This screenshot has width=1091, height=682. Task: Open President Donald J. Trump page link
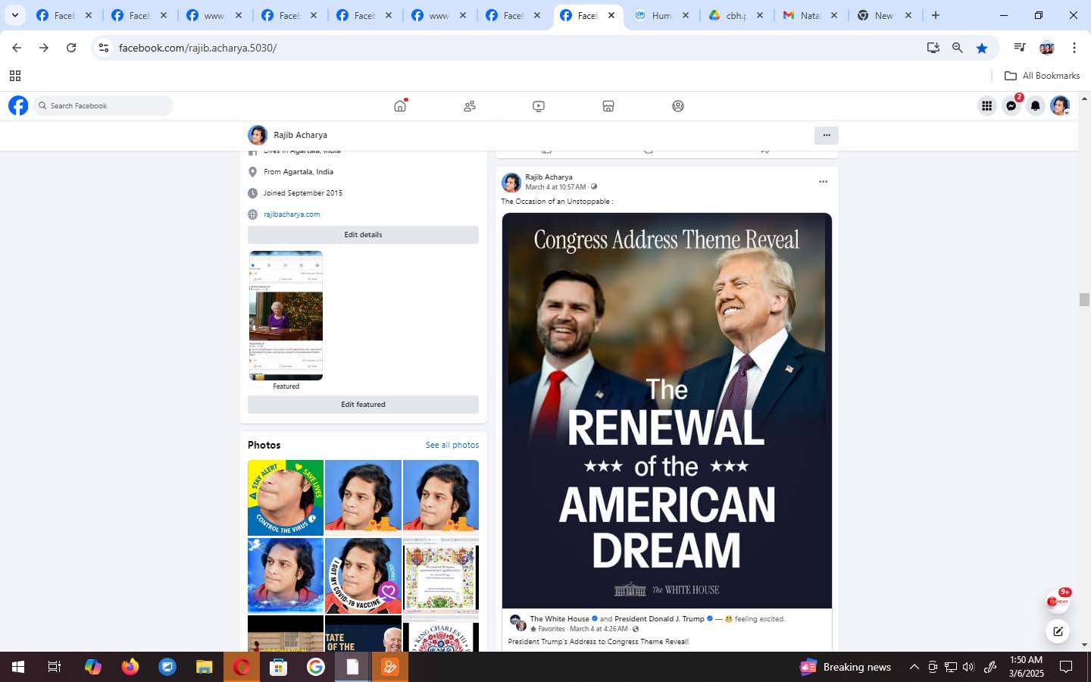pos(659,619)
